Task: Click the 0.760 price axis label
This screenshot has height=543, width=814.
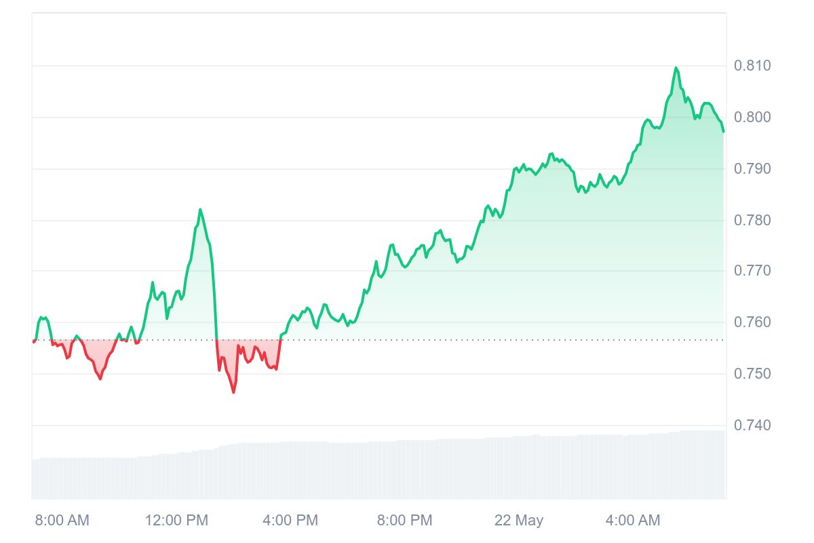Action: point(753,322)
